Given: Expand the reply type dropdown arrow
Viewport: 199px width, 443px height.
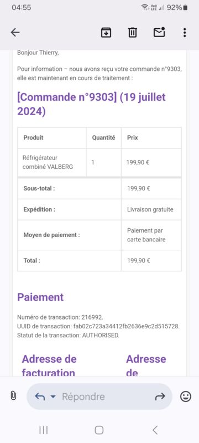Looking at the screenshot, I should pyautogui.click(x=53, y=396).
